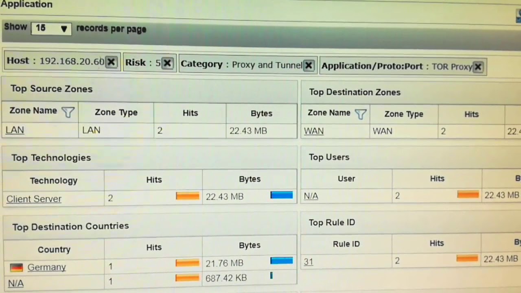Click Rule ID 31 orange hits bar

[x=467, y=258]
